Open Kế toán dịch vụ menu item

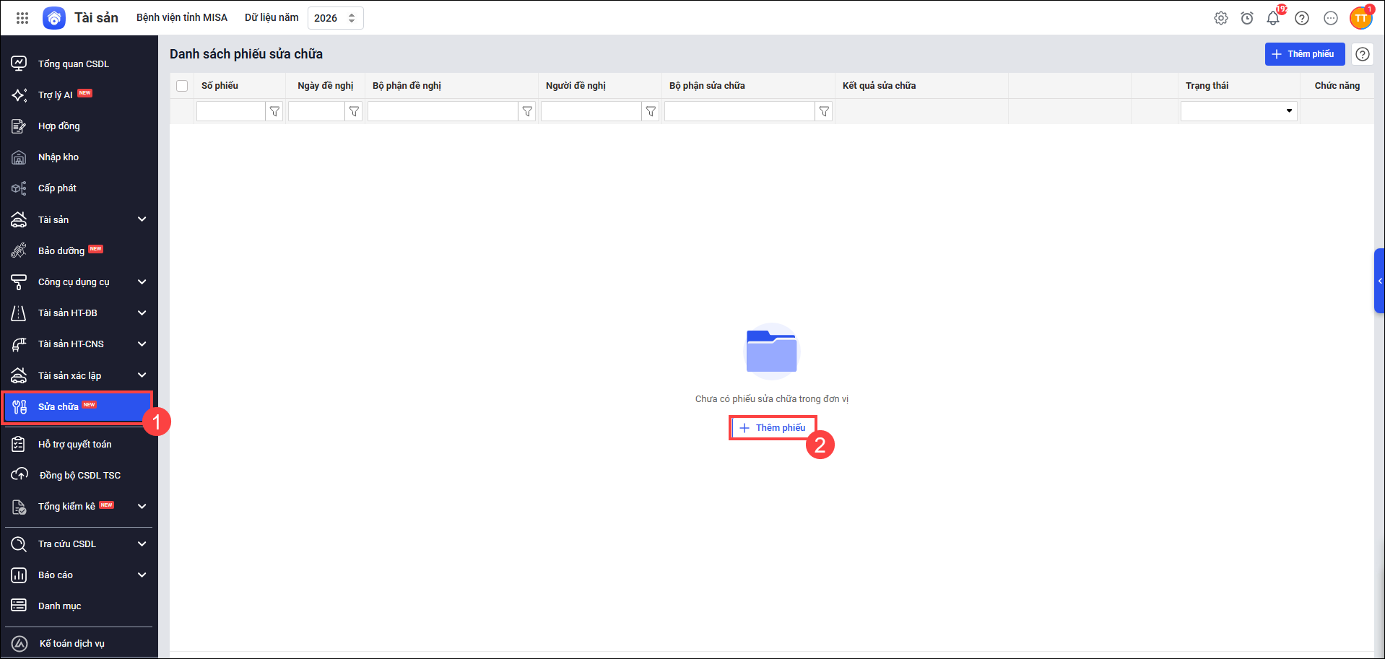[72, 643]
